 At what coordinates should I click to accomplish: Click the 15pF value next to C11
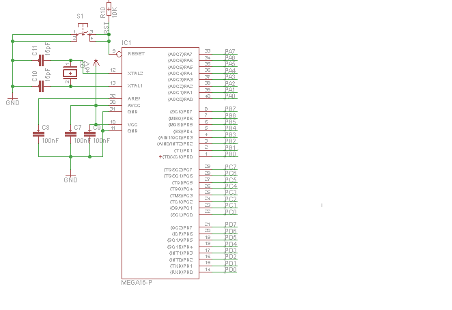pos(48,48)
